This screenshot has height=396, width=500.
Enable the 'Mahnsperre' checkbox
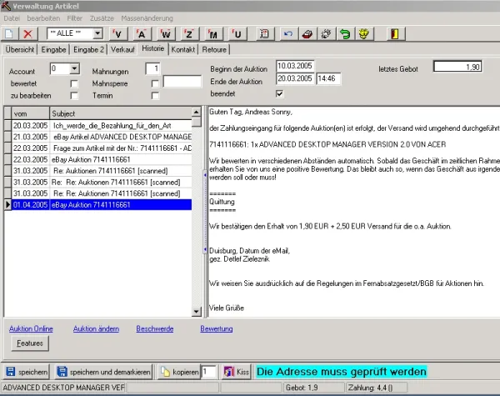click(x=154, y=83)
